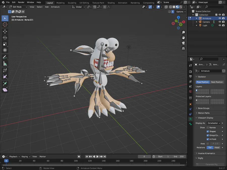Toggle Camera visibility eye in outliner
The width and height of the screenshot is (227, 170).
[220, 22]
